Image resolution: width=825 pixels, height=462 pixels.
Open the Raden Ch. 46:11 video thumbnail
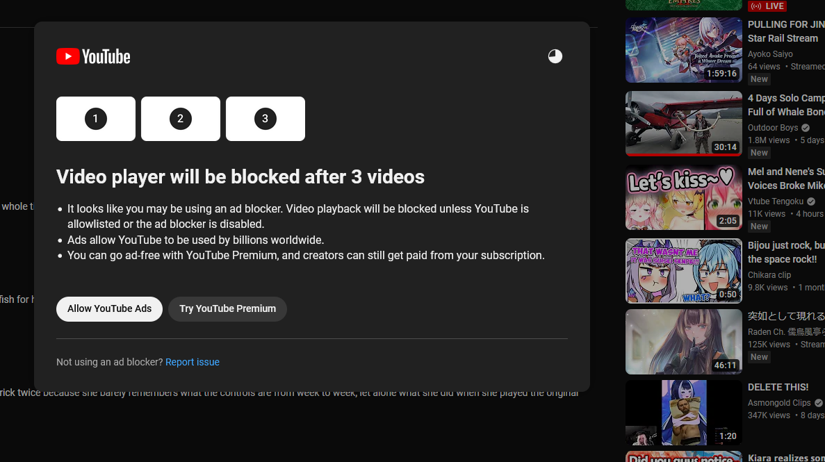pyautogui.click(x=683, y=342)
